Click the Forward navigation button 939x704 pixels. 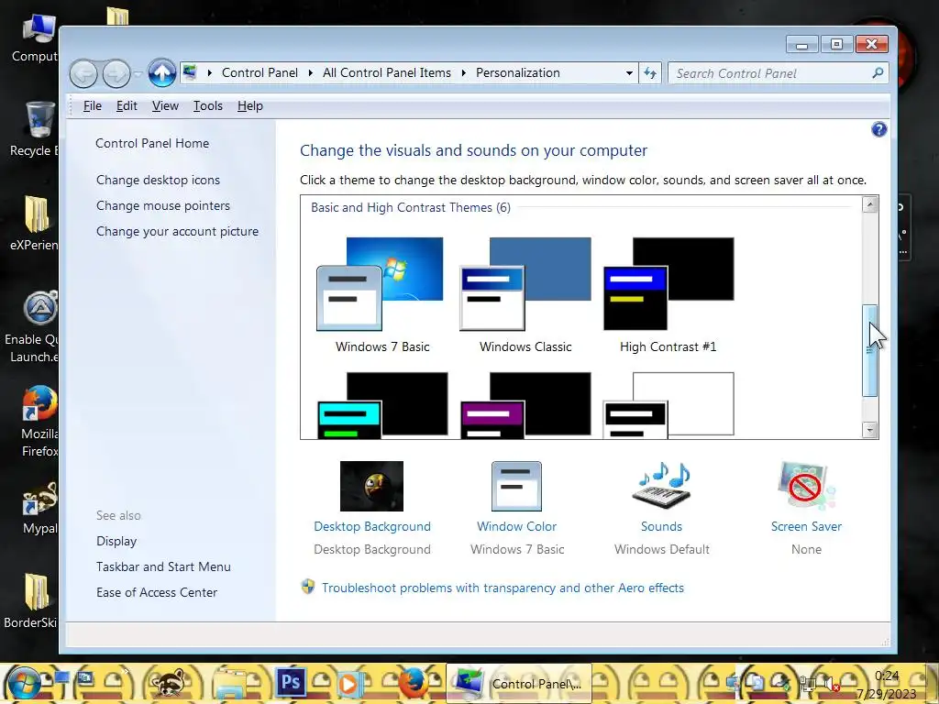click(116, 73)
